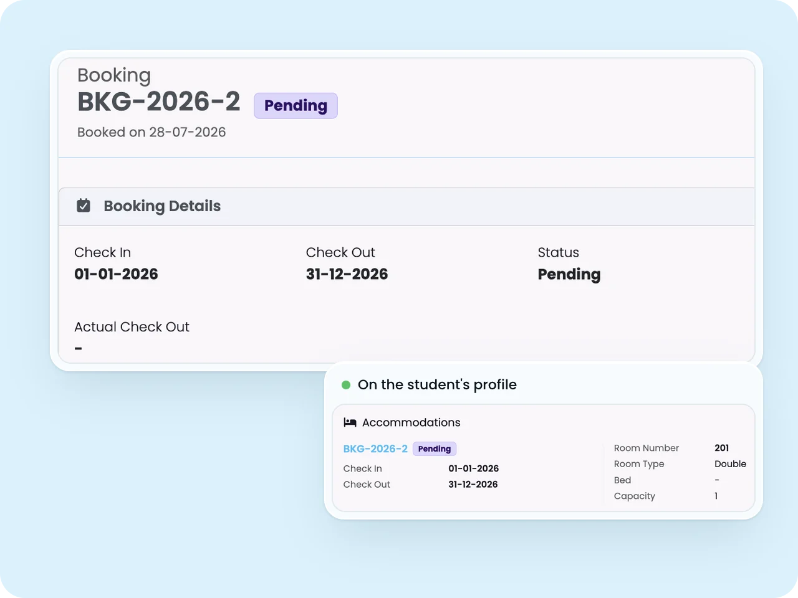Click the Capacity label

635,496
